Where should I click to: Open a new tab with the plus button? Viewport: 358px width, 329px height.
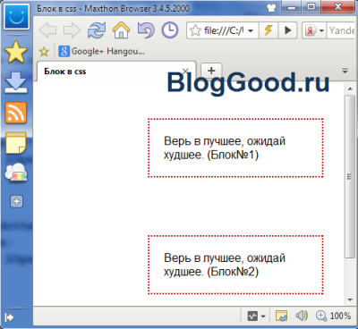[x=211, y=71]
